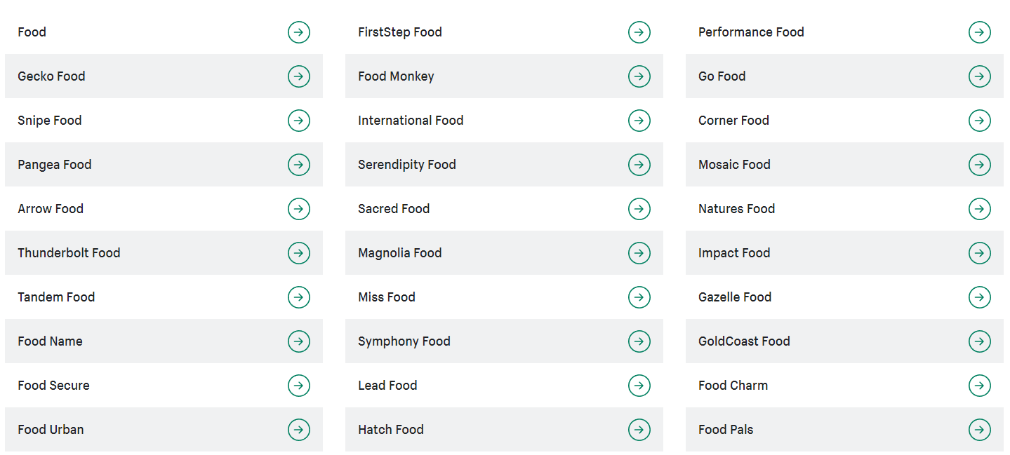Click arrow icon next to Serendipity Food
1010x455 pixels.
639,165
